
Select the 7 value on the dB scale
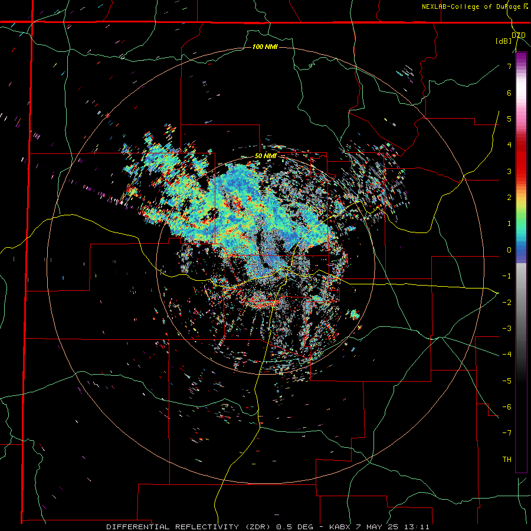tap(509, 66)
